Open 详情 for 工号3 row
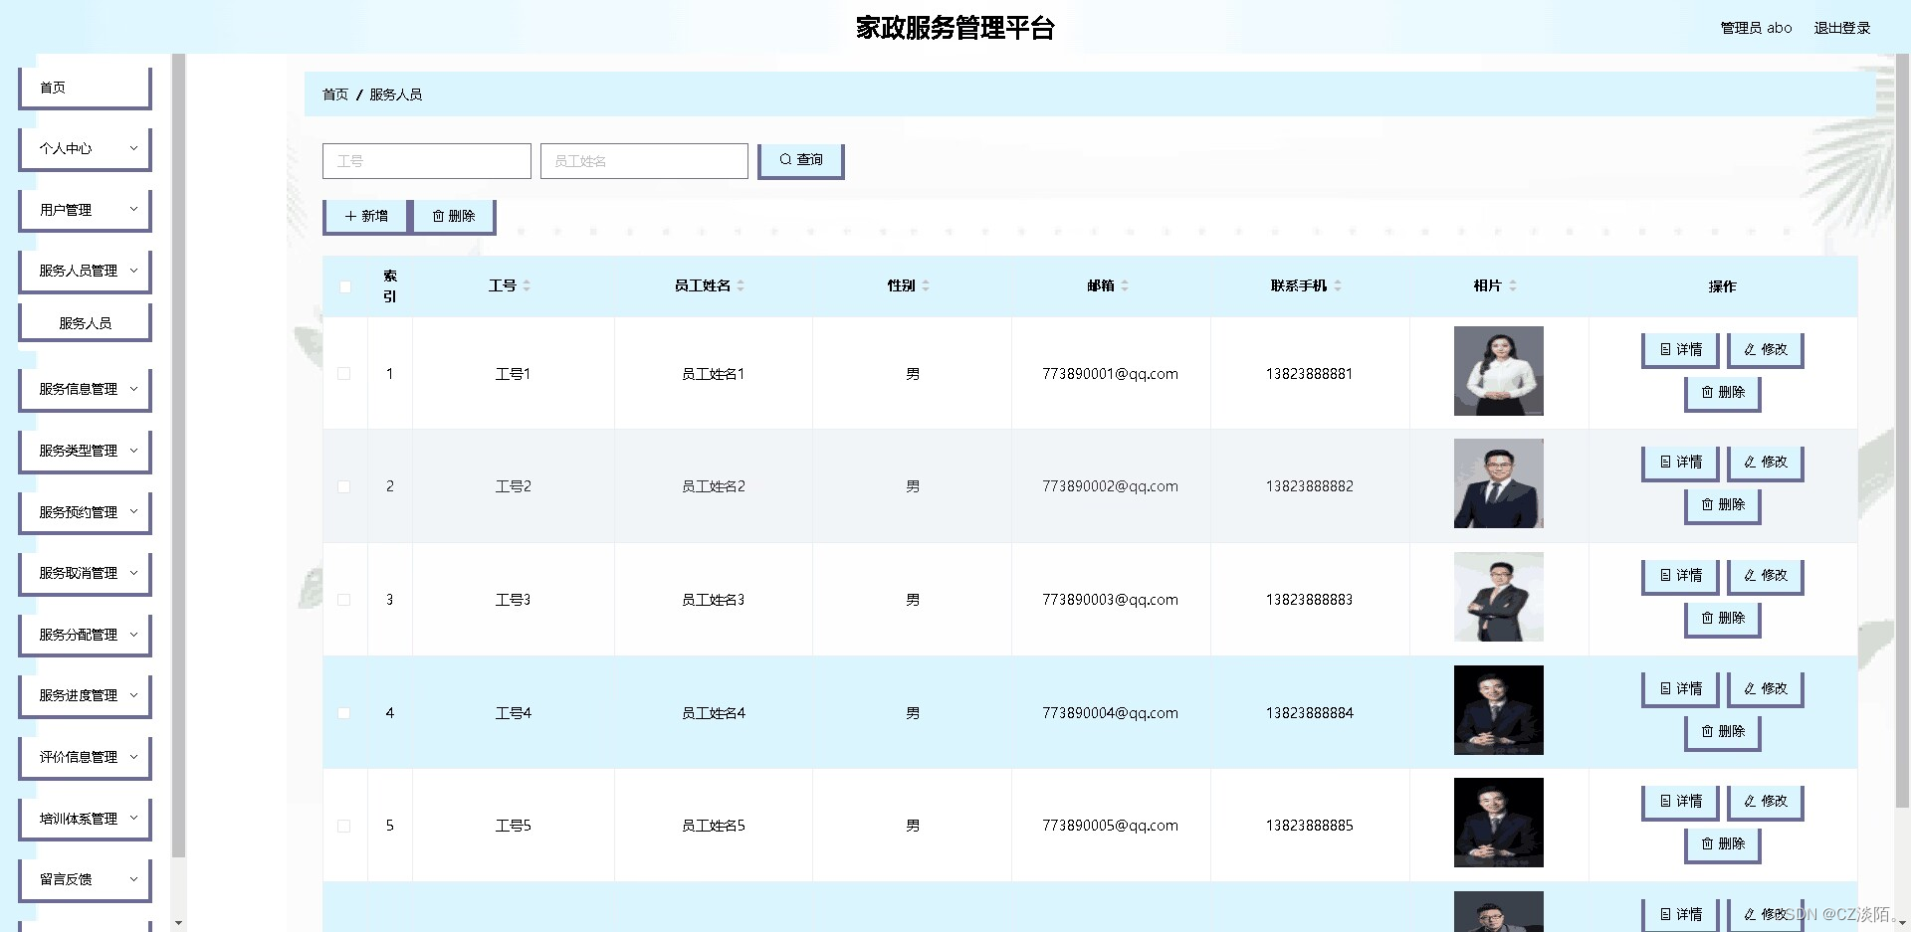Image resolution: width=1911 pixels, height=932 pixels. (1680, 575)
